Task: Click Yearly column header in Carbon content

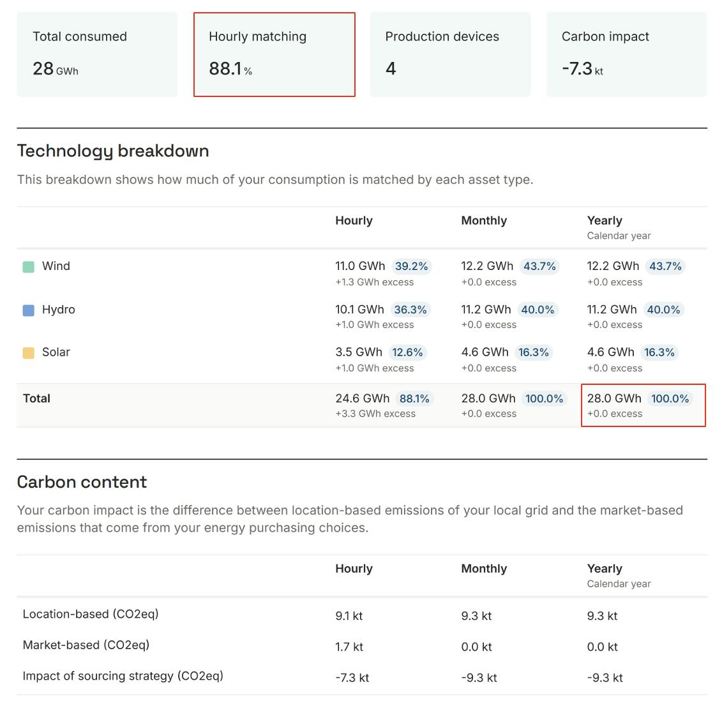Action: pos(605,569)
